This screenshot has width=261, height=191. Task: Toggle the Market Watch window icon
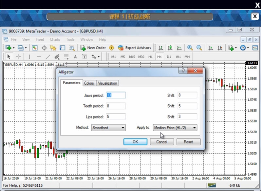(35, 48)
